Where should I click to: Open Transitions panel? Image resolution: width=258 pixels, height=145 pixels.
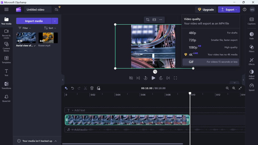click(6, 85)
